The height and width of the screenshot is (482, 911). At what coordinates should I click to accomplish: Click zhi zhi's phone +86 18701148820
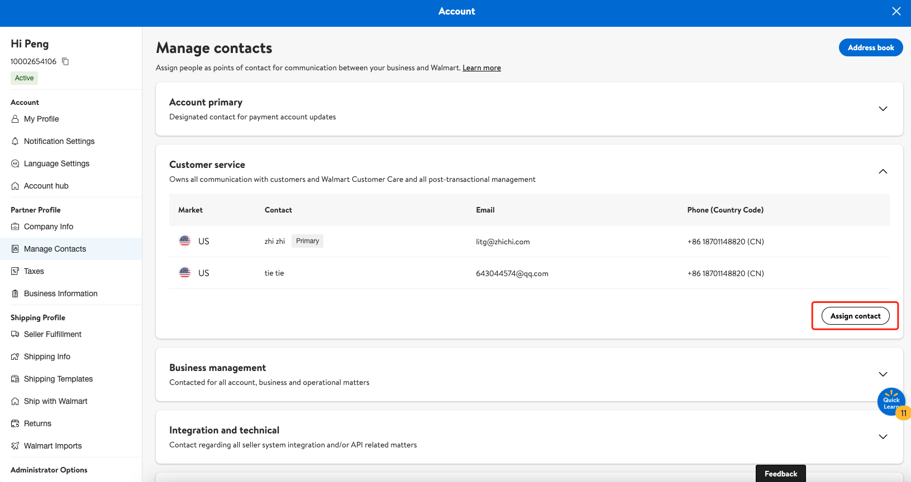pos(726,242)
